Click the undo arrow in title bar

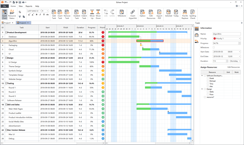coord(6,2)
